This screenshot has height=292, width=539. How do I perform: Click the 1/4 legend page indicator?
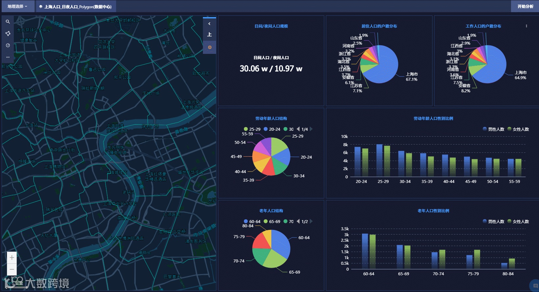pos(305,129)
